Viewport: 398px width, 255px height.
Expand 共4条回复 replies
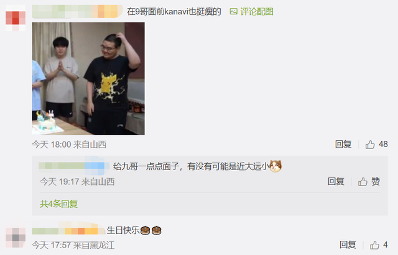[x=58, y=204]
